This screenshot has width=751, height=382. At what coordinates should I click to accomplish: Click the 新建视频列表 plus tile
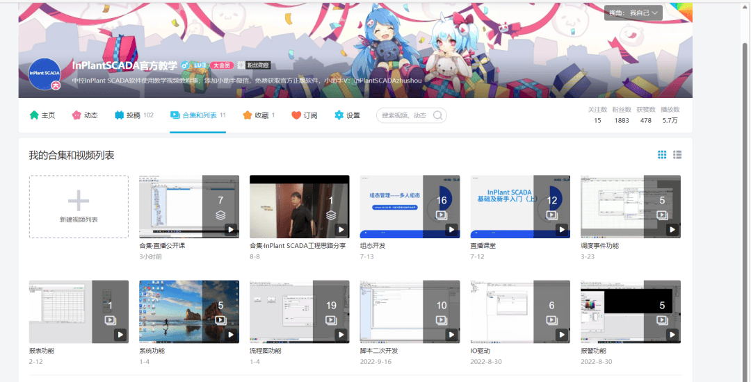tap(79, 206)
